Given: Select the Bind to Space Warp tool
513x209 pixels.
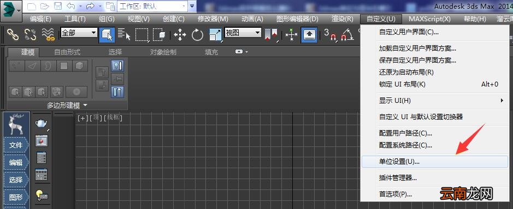Looking at the screenshot, I should pos(48,35).
